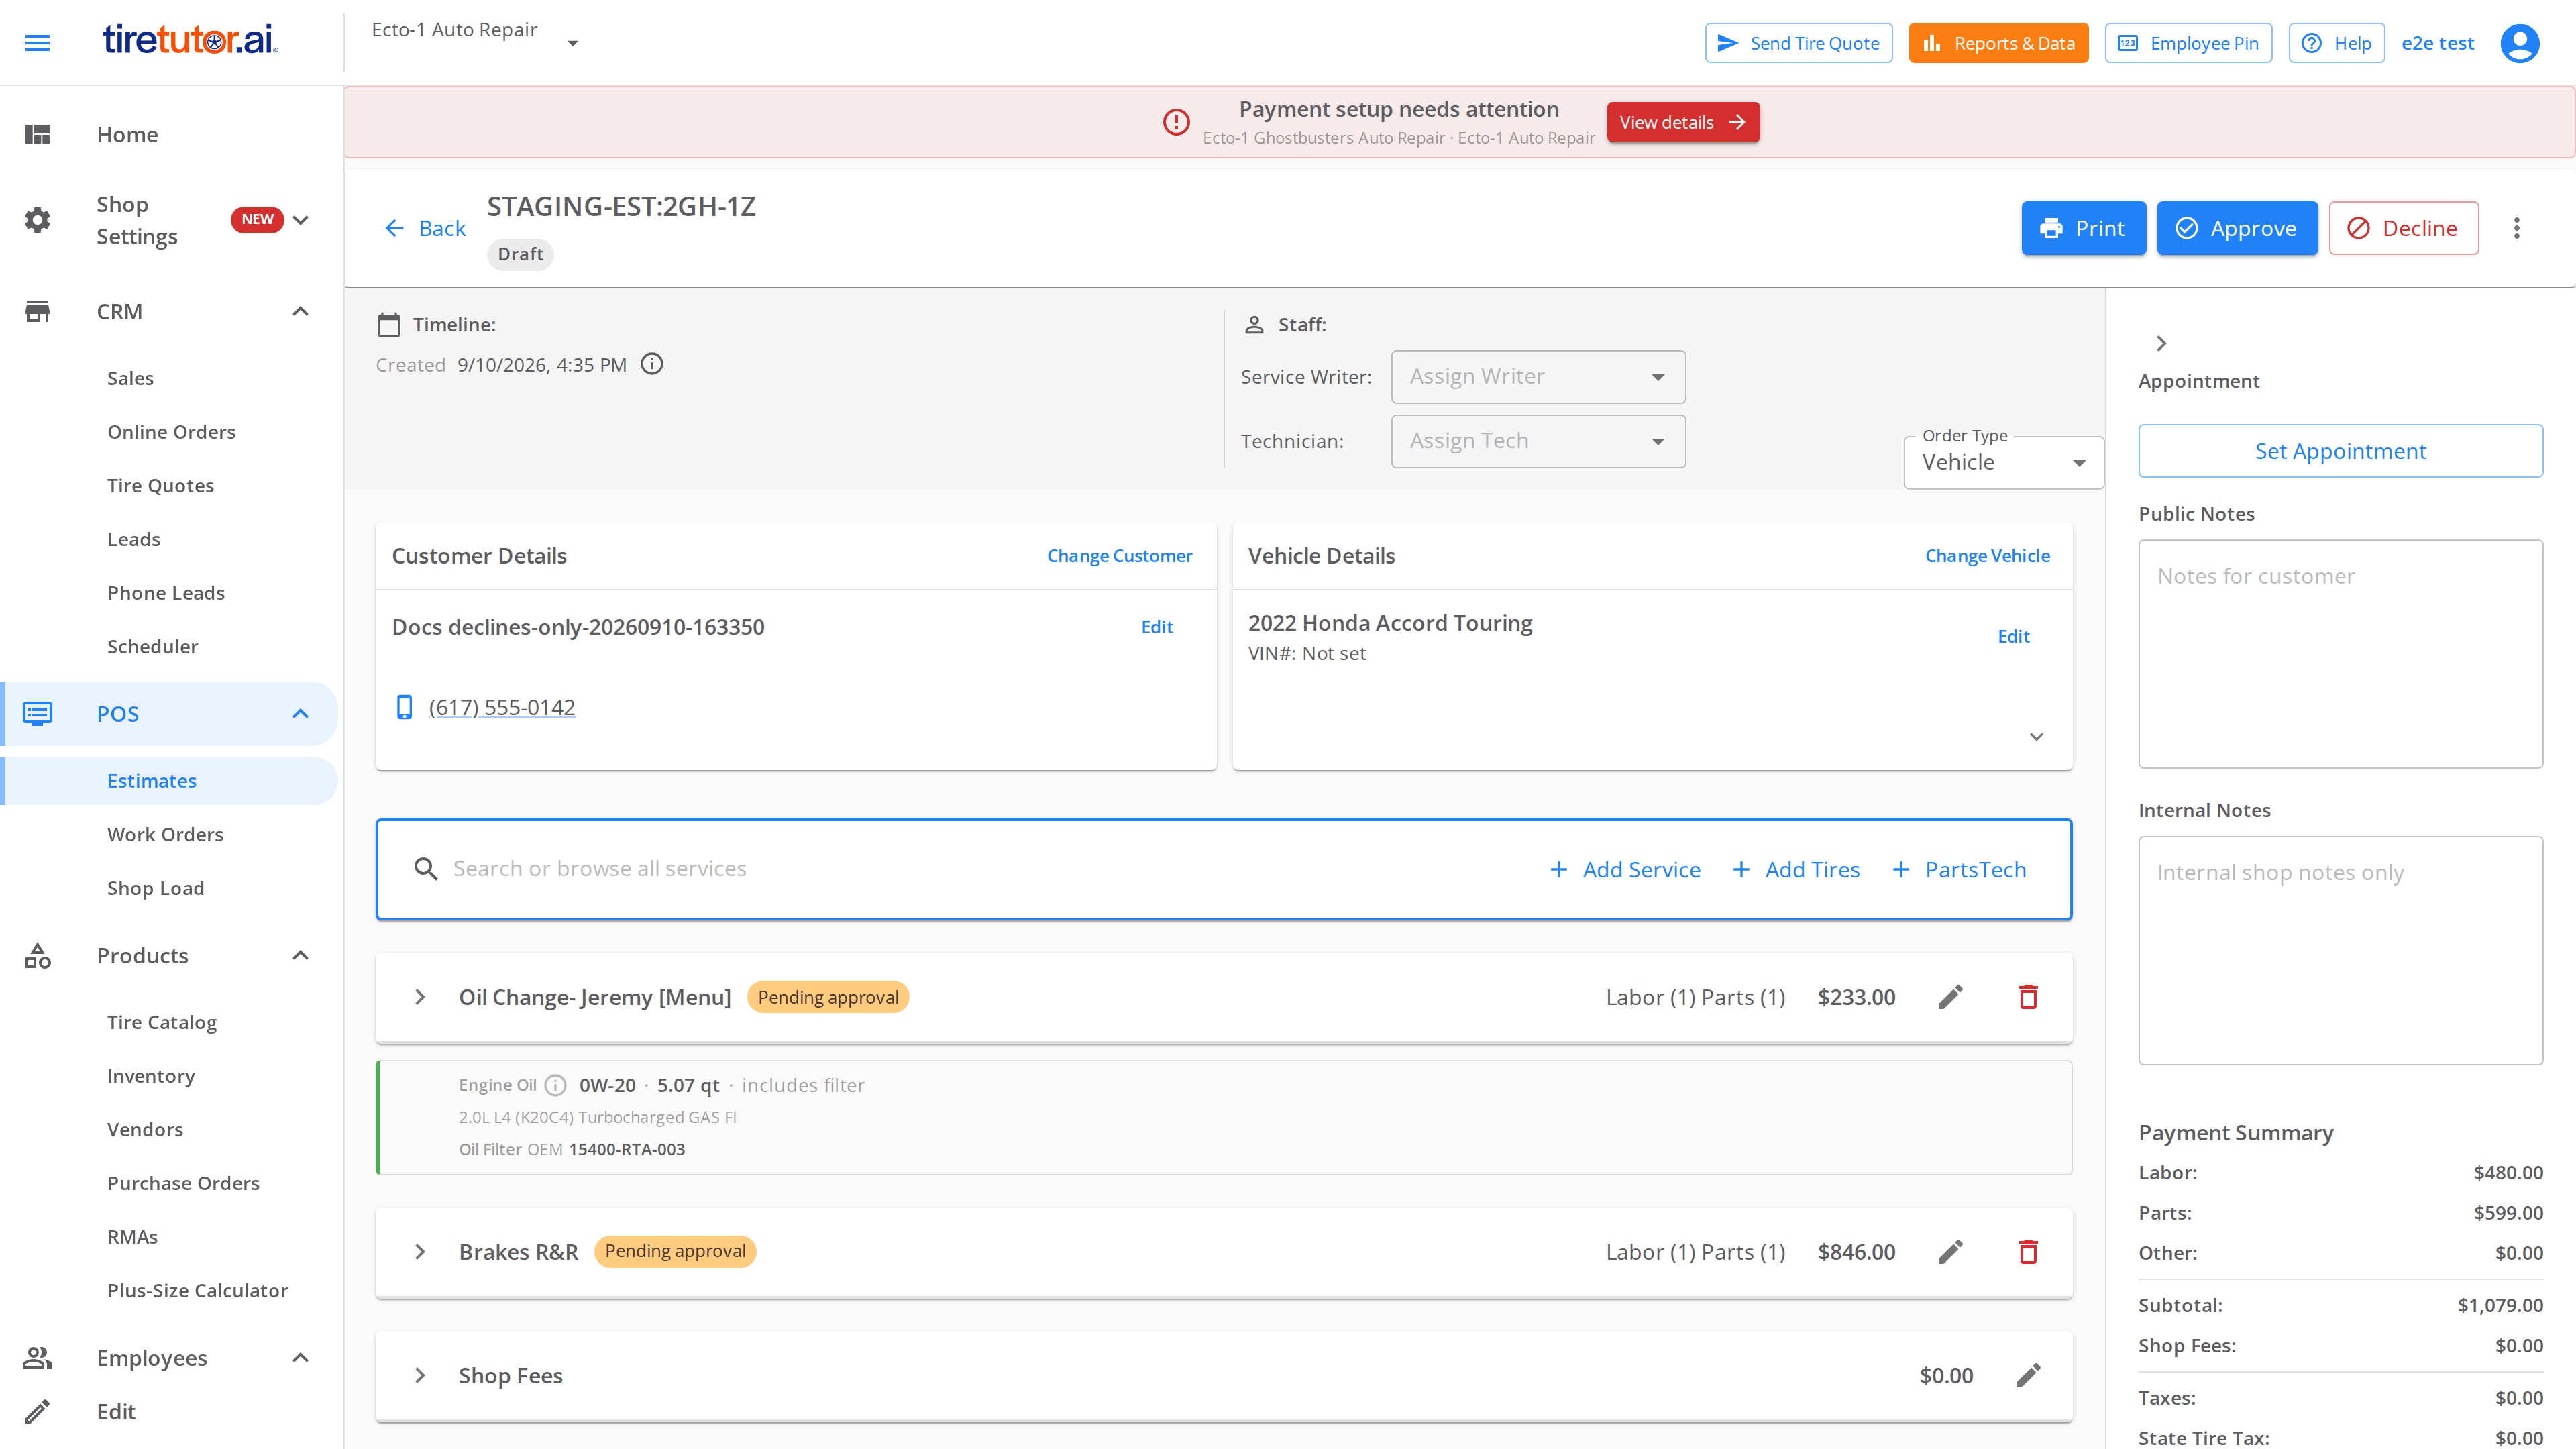Click the Set Appointment button
The width and height of the screenshot is (2576, 1449).
(x=2340, y=451)
